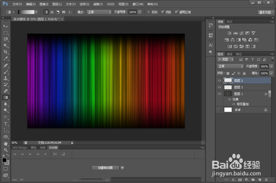276x183 pixels.
Task: Toggle 渐变叠加 effect visibility eye
Action: tap(233, 104)
